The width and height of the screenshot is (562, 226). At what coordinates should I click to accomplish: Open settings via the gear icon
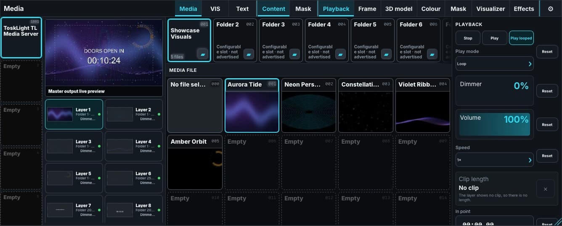551,8
